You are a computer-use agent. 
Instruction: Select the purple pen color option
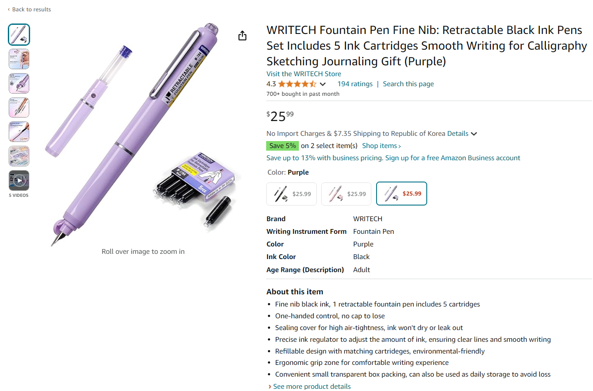401,194
